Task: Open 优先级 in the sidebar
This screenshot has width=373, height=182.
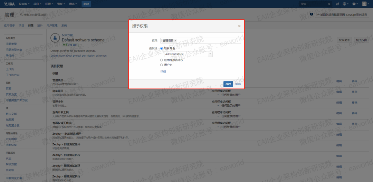Action: click(10, 170)
